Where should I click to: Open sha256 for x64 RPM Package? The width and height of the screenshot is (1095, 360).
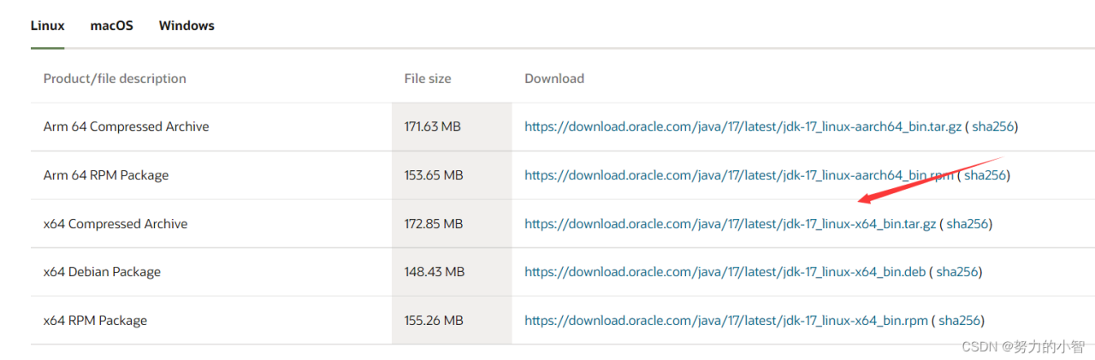[960, 321]
